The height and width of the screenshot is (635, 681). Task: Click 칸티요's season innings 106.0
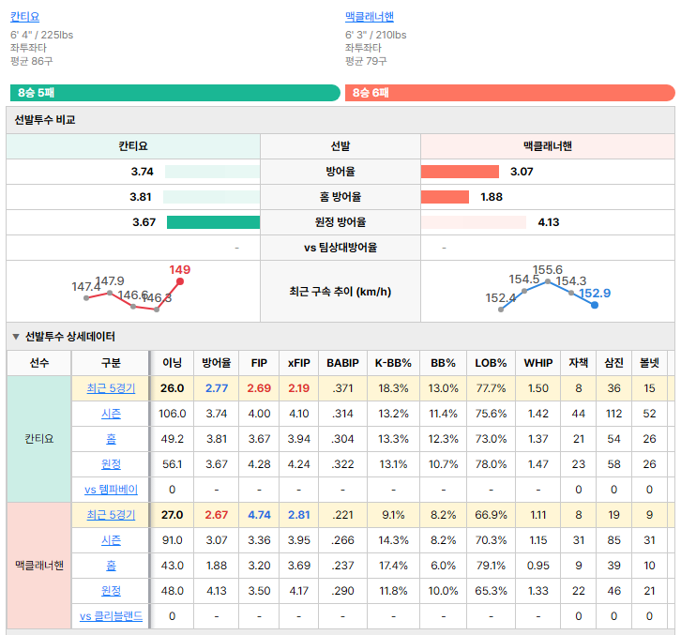point(172,414)
